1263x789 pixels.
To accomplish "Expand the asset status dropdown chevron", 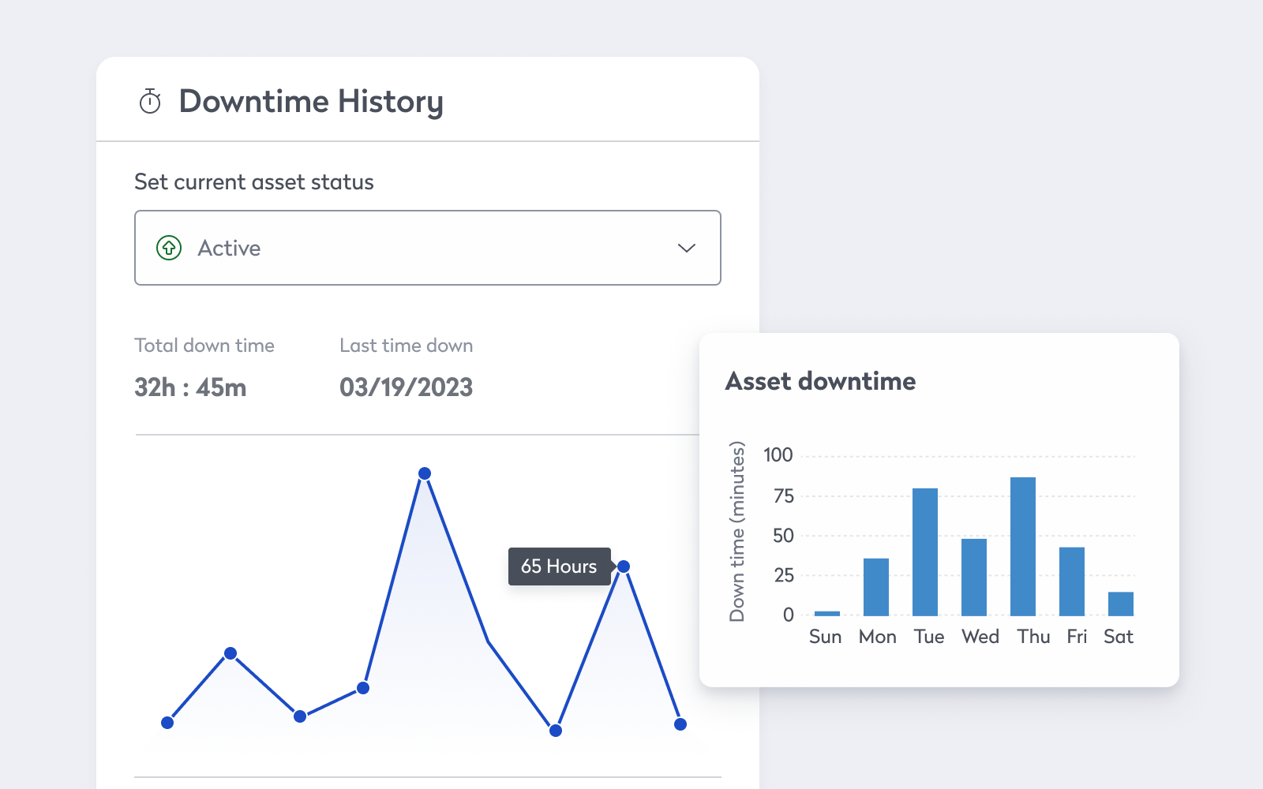I will [x=687, y=248].
